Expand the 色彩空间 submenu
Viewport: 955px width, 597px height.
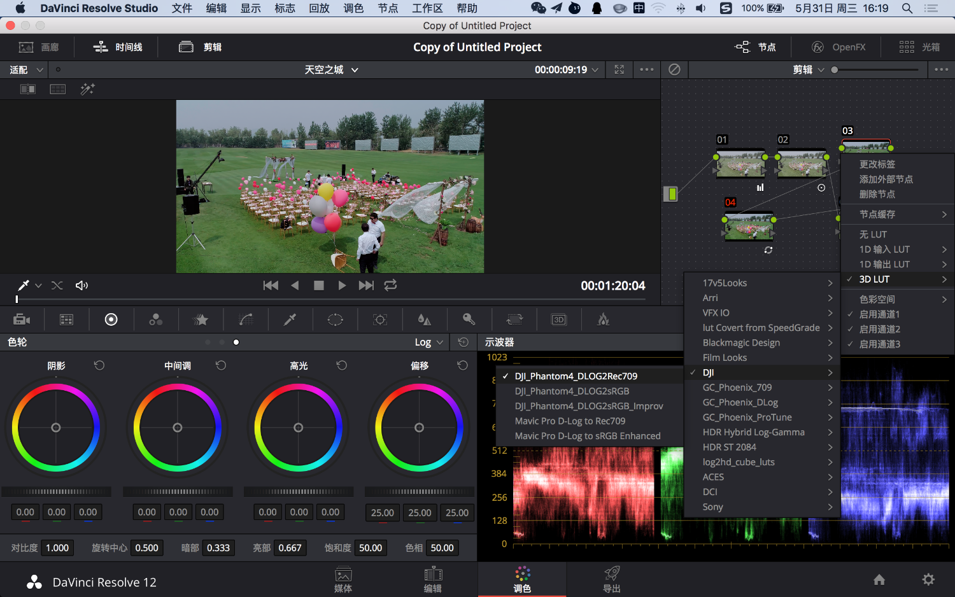[x=898, y=299]
